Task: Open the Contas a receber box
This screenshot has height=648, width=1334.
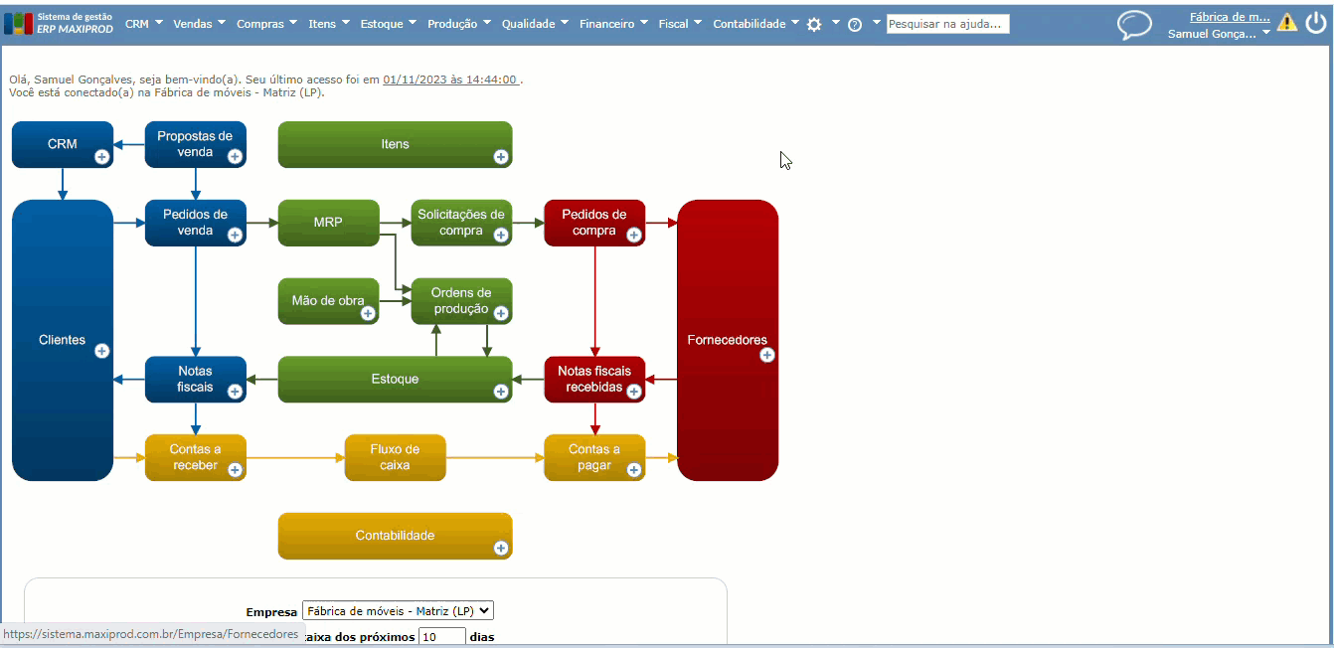Action: pos(196,457)
